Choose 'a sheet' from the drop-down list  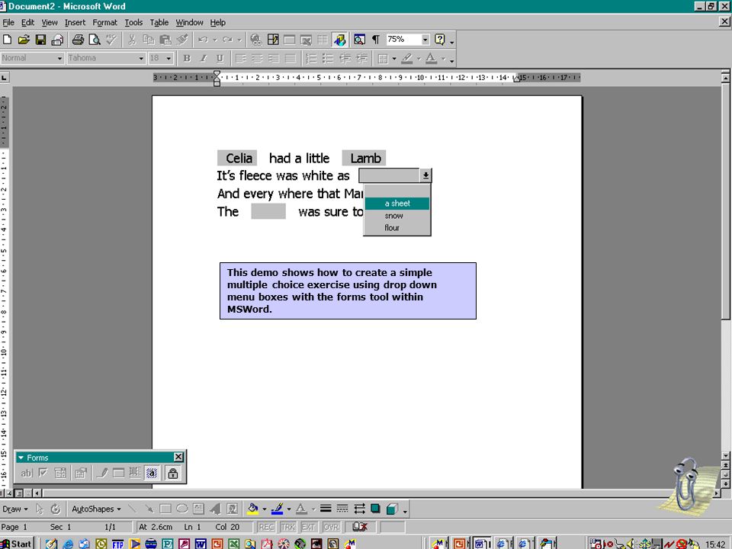(x=396, y=204)
